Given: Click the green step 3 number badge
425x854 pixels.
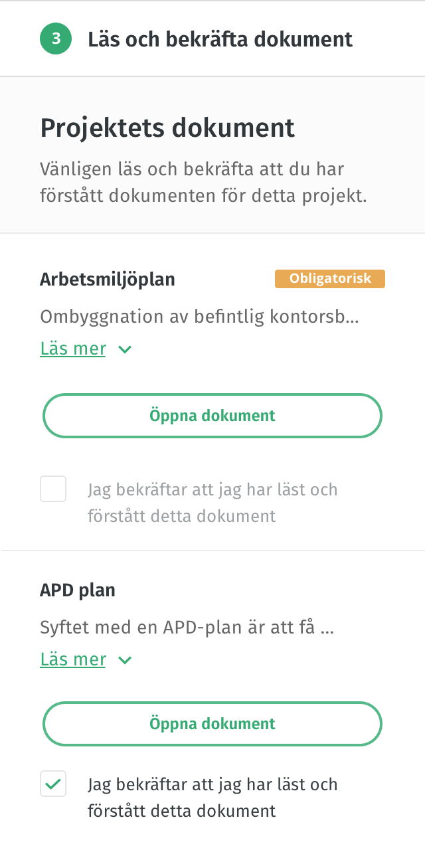Looking at the screenshot, I should pyautogui.click(x=56, y=39).
